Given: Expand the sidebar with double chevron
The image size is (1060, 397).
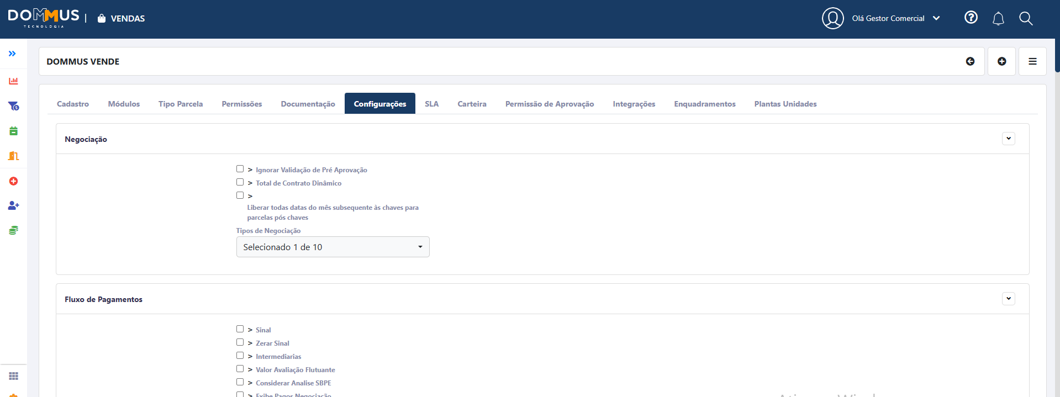Looking at the screenshot, I should click(x=12, y=54).
